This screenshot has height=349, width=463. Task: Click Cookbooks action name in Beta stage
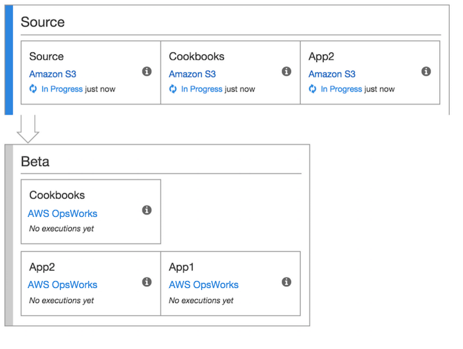57,195
